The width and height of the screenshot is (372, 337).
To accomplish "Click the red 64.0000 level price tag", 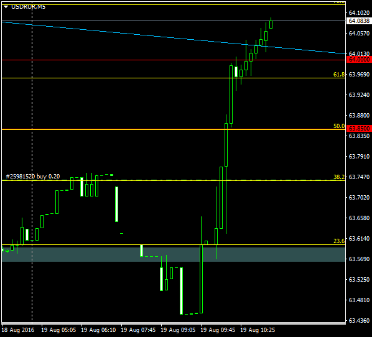I will [x=359, y=60].
